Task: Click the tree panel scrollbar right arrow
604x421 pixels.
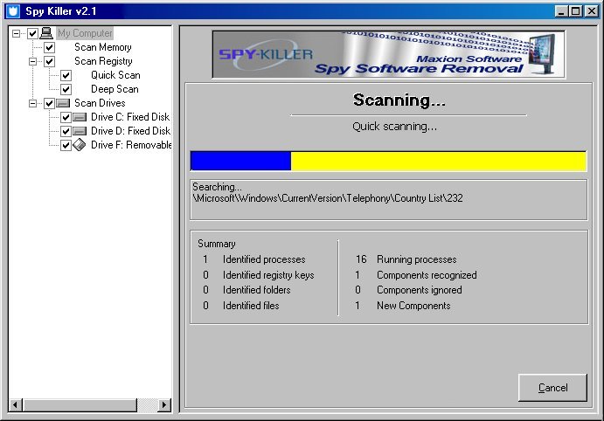Action: coord(164,404)
